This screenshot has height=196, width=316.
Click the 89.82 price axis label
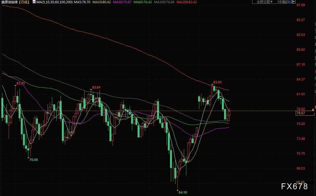click(x=301, y=50)
